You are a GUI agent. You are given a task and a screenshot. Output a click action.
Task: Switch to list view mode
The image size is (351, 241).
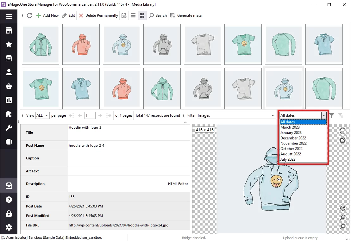tap(133, 15)
